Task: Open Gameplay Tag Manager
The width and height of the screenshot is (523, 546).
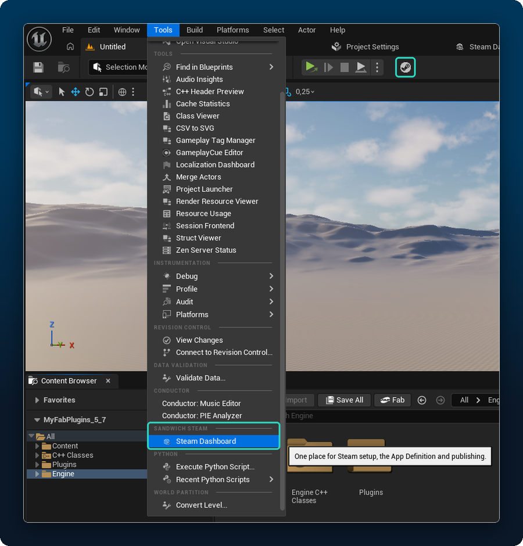Action: point(216,141)
